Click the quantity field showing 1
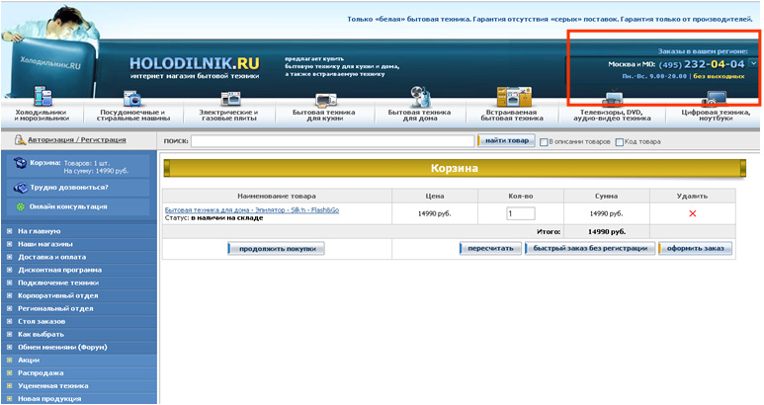The height and width of the screenshot is (405, 764). tap(521, 213)
